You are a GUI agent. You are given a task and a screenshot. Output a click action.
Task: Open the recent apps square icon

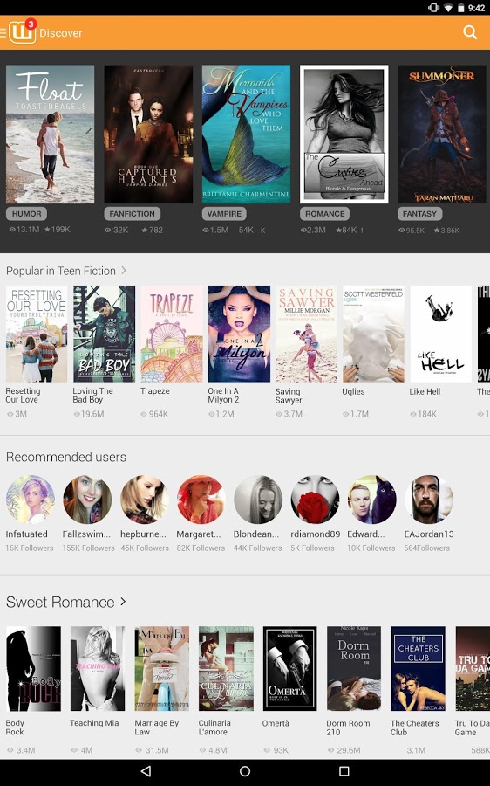pyautogui.click(x=344, y=771)
